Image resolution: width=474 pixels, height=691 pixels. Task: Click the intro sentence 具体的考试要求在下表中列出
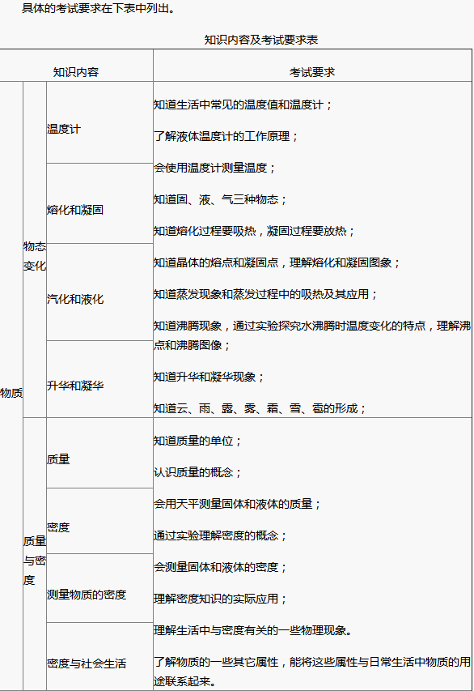(x=99, y=8)
